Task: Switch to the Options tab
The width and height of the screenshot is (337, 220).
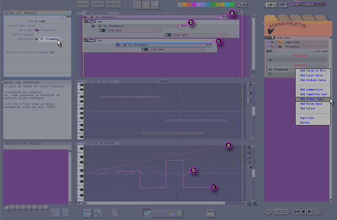Action: 308,18
